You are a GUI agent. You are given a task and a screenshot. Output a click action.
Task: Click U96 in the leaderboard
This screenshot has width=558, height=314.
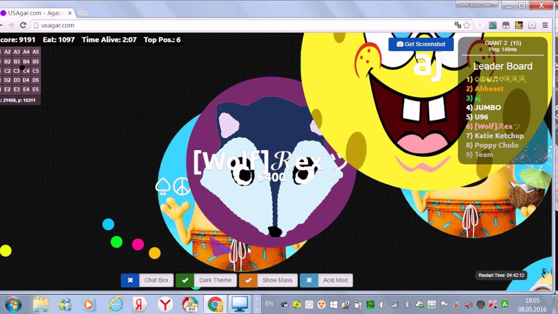481,117
